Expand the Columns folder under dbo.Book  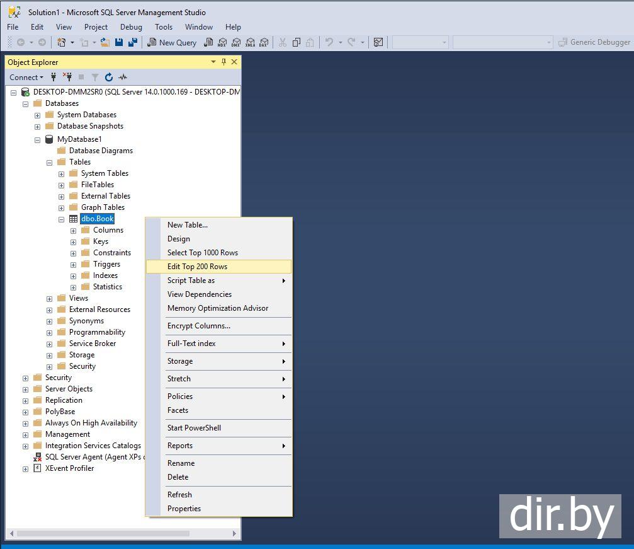point(73,231)
